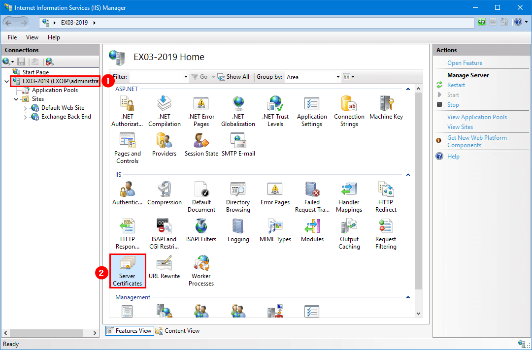Open HTTP Redirect feature

(386, 197)
